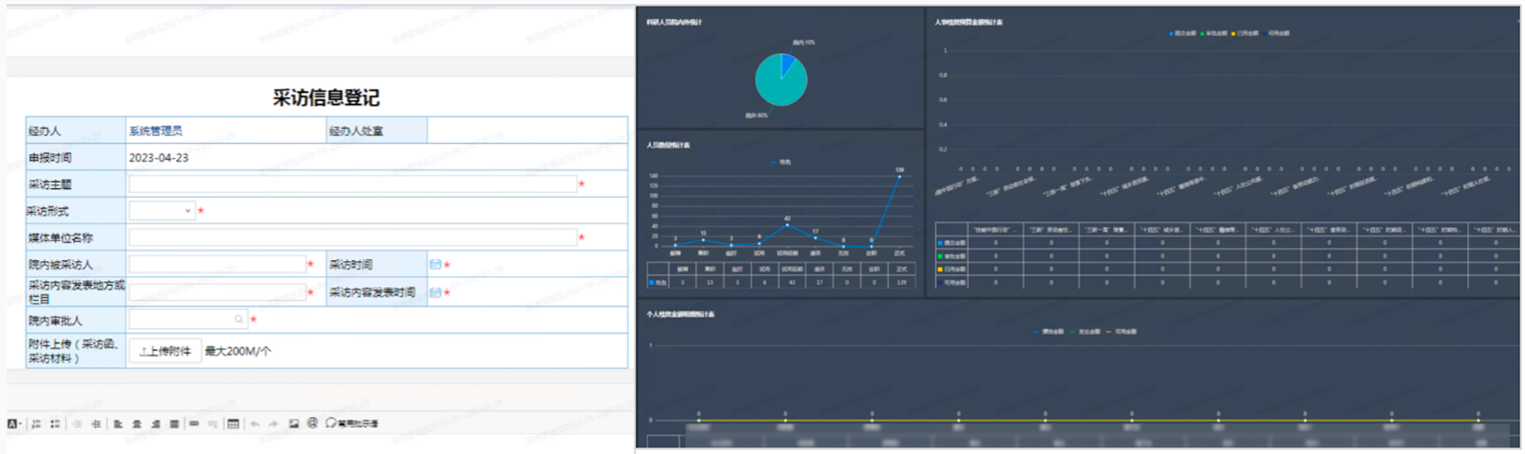Click the 2023-04-23 application date value
1525x454 pixels.
click(159, 158)
